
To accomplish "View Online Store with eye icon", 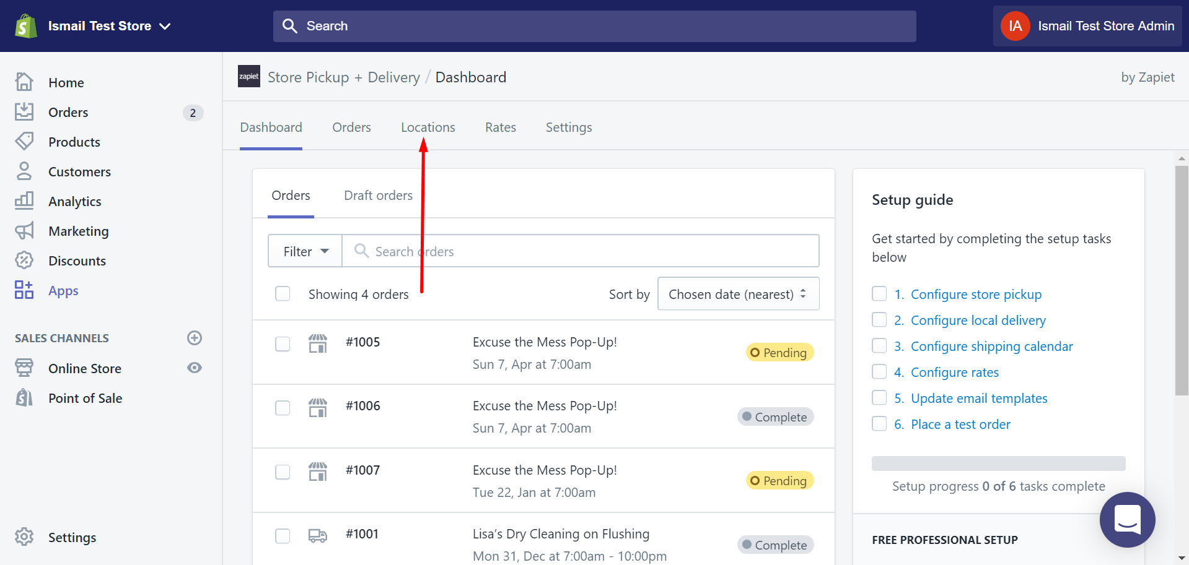I will click(195, 368).
